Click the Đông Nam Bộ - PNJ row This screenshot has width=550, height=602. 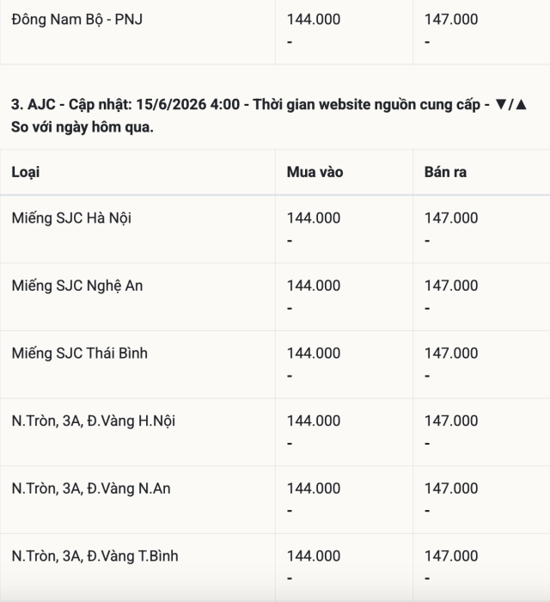275,31
